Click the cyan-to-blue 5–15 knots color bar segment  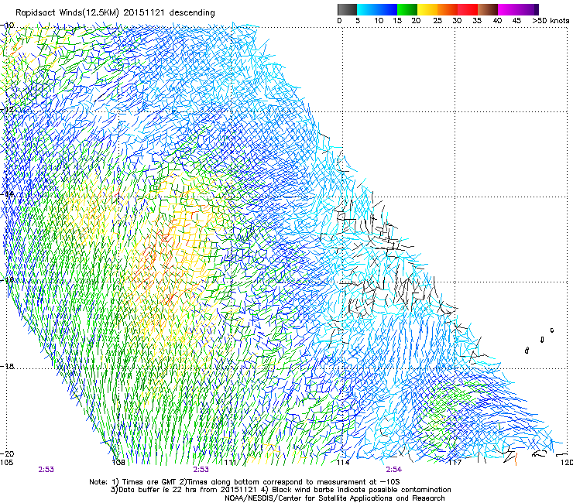pyautogui.click(x=377, y=9)
